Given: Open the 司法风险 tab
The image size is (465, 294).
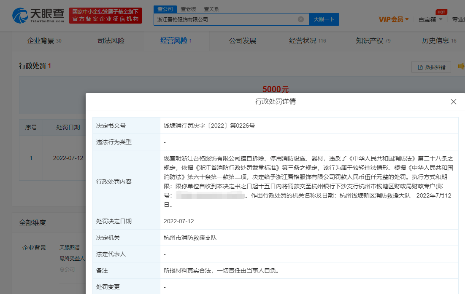Looking at the screenshot, I should (111, 41).
